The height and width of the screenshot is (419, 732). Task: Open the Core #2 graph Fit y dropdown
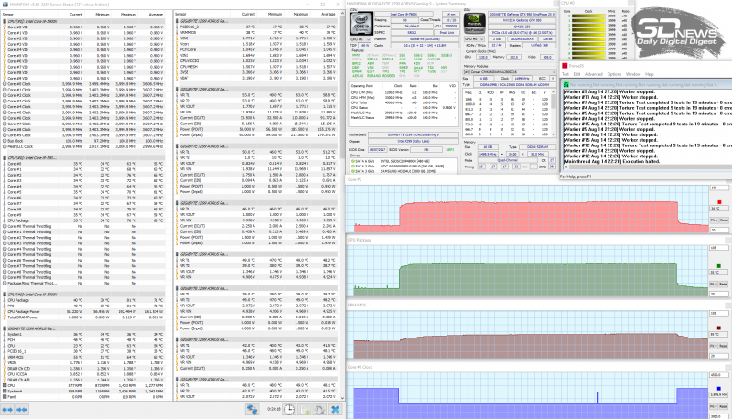[x=714, y=220]
